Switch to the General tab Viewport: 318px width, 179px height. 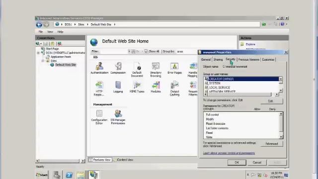pyautogui.click(x=206, y=60)
